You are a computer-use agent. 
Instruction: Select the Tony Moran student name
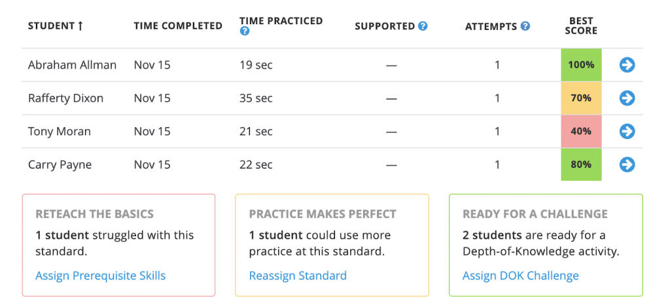(60, 131)
